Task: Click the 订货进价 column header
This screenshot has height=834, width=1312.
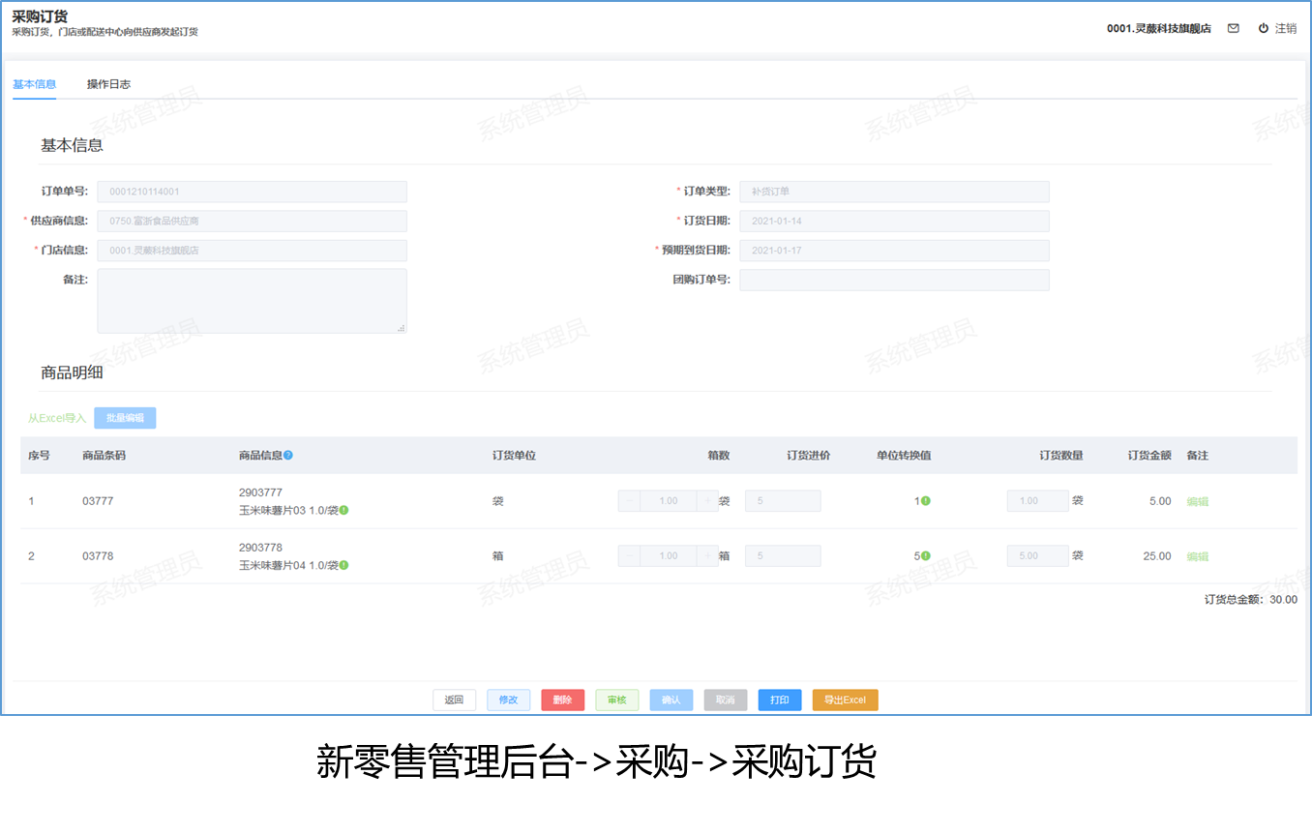Action: [808, 456]
